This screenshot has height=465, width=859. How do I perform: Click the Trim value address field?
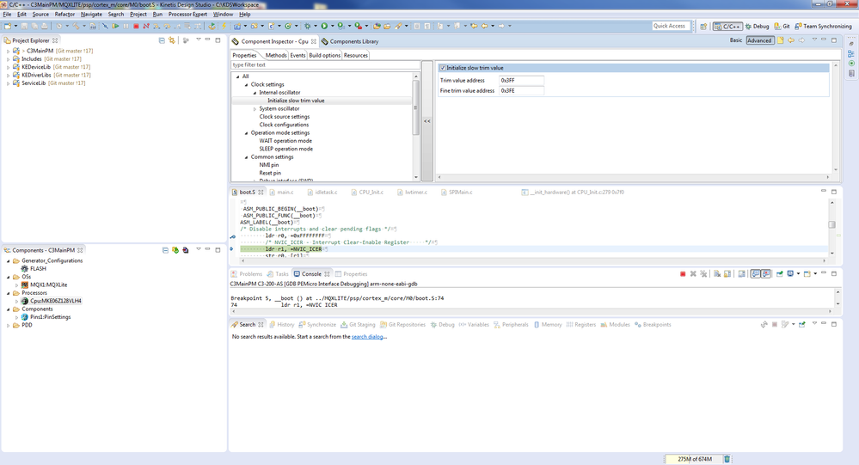pos(522,81)
